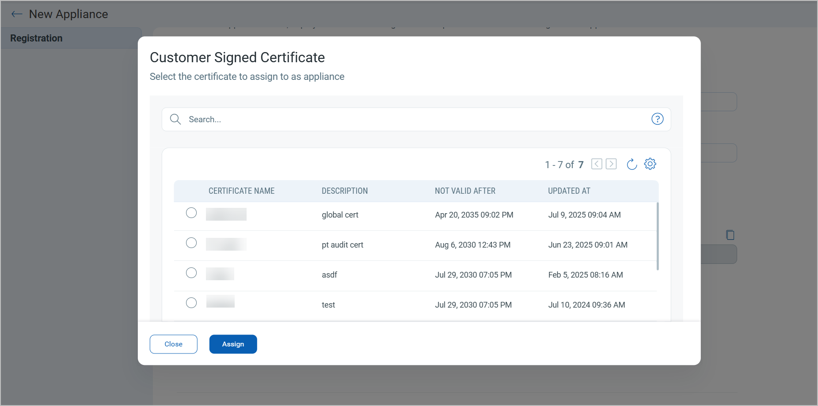This screenshot has width=818, height=406.
Task: Click the magnifier search icon
Action: tap(175, 119)
